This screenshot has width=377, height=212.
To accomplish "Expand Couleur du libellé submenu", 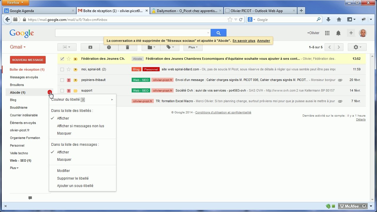I will point(82,100).
